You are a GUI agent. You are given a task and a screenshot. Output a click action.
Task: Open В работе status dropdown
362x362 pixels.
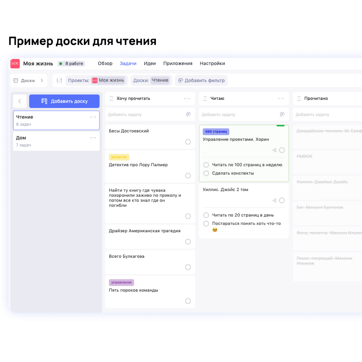(71, 64)
